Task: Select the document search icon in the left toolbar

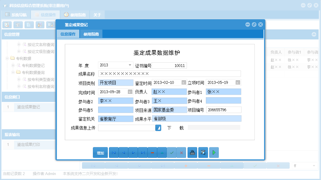Action: 7,25
